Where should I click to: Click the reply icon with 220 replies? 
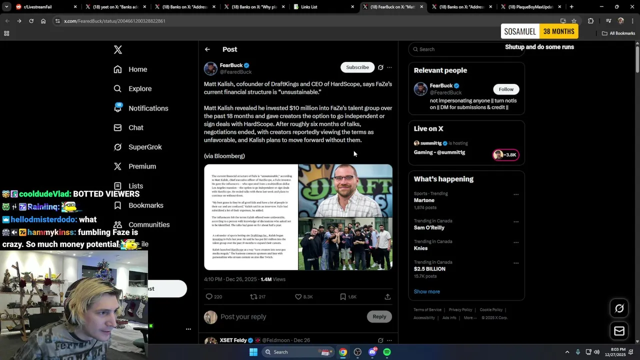(209, 296)
